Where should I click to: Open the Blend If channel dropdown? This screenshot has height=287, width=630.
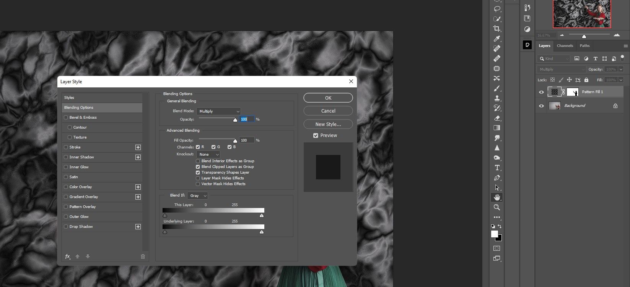(x=197, y=195)
